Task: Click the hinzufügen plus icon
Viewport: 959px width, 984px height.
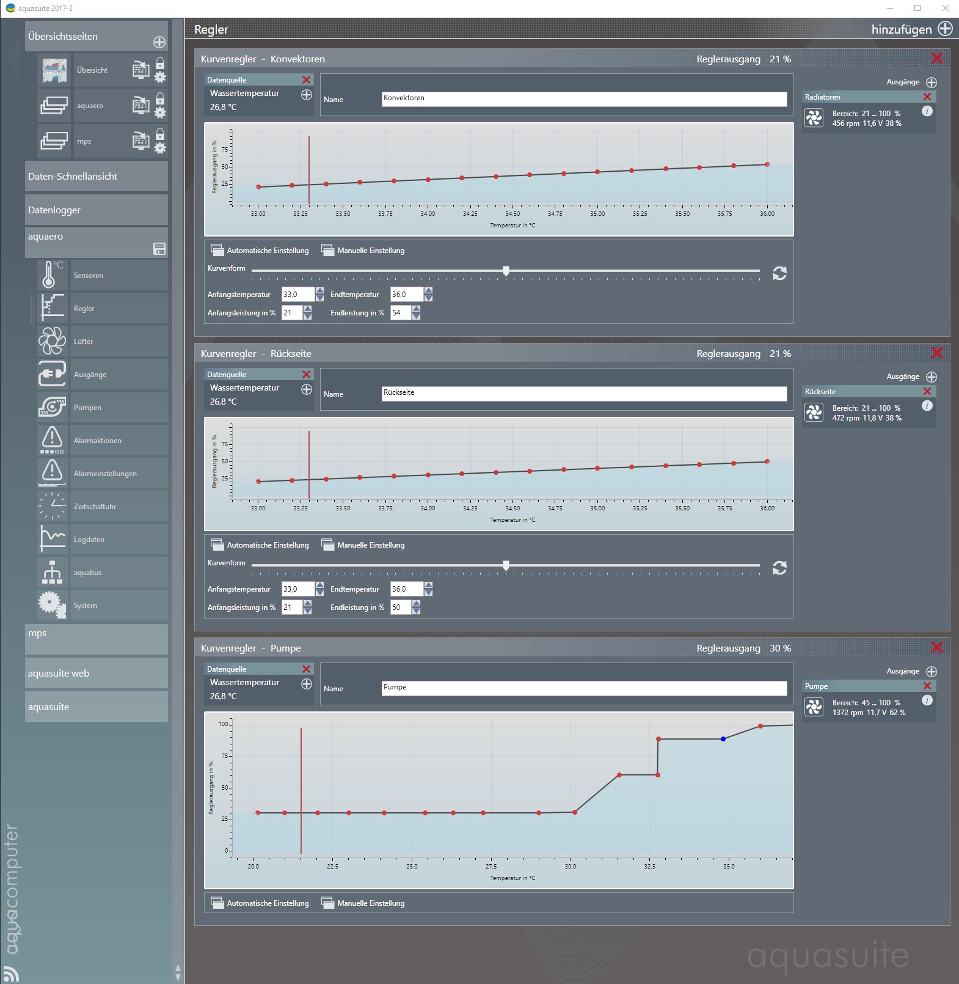Action: point(945,29)
